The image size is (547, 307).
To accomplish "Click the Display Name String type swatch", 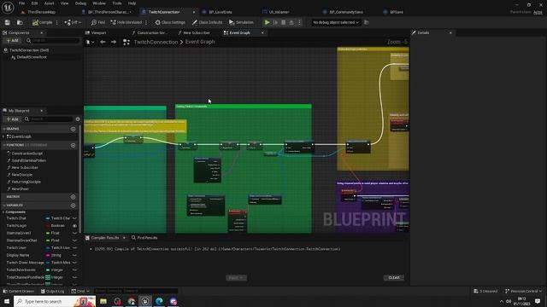I will click(x=48, y=255).
